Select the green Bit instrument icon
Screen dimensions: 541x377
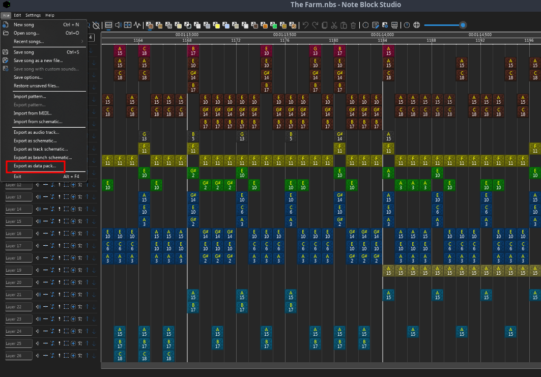click(274, 25)
